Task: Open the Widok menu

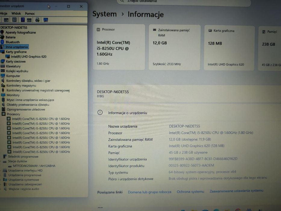Action: tap(16, 14)
